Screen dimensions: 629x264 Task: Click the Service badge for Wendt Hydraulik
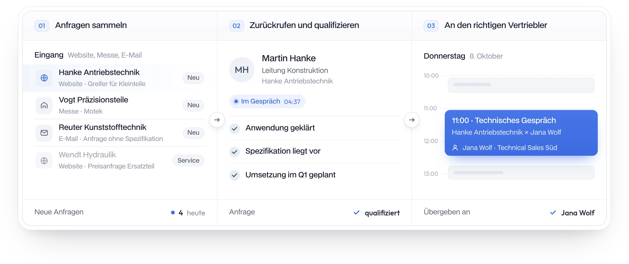188,161
